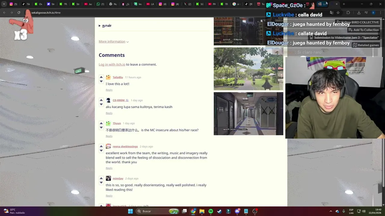Open File Explorer from the taskbar
The height and width of the screenshot is (216, 385).
pos(202,211)
